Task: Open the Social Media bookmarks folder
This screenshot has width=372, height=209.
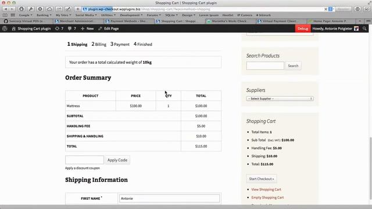Action: 86,15
